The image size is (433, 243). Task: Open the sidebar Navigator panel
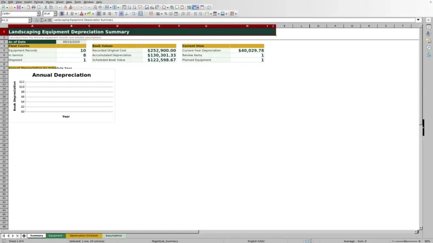click(x=429, y=48)
